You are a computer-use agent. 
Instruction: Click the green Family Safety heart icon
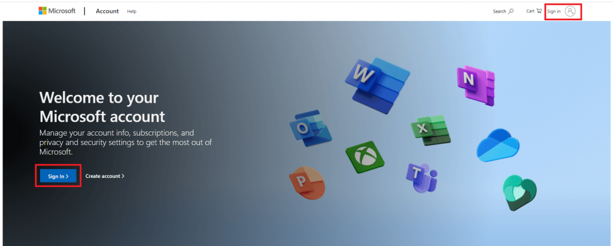coord(520,193)
